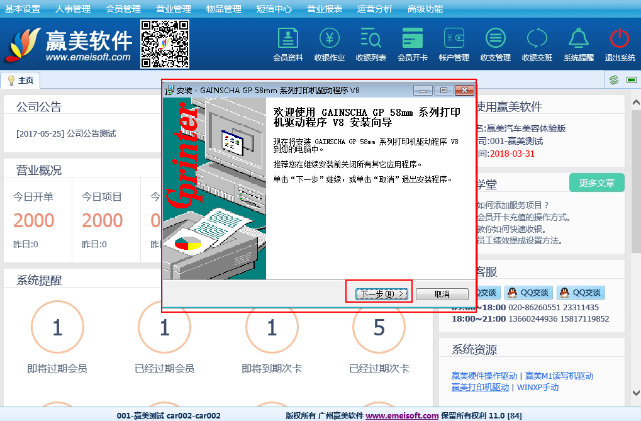This screenshot has width=641, height=421.
Task: Click the 赢美M1读写机驱动 link
Action: click(559, 376)
